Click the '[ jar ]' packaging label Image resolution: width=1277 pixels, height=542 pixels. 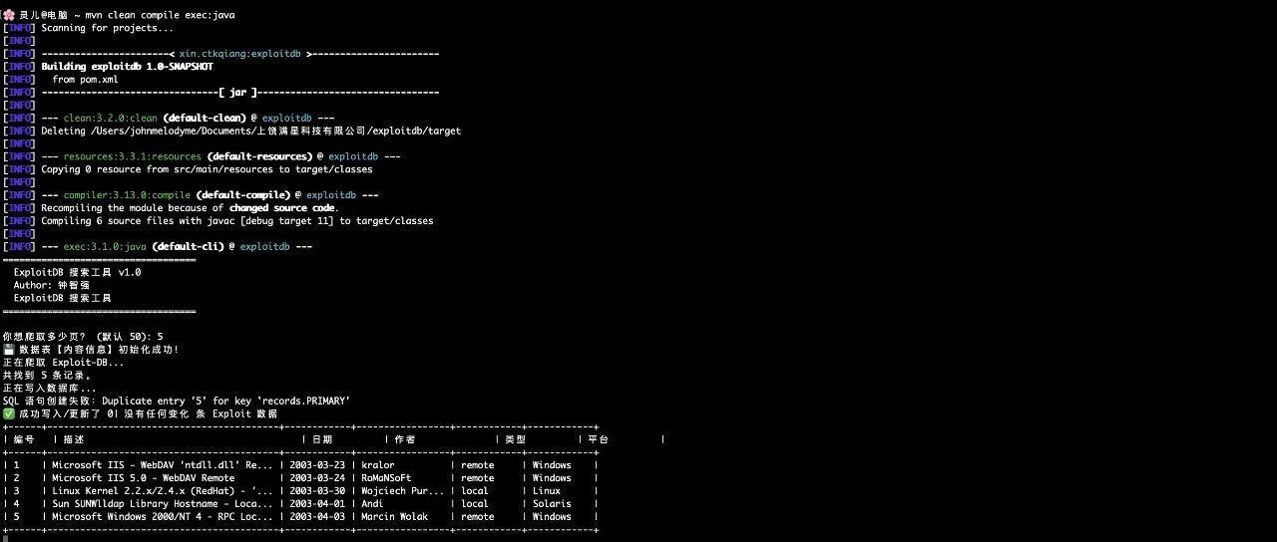coord(237,93)
